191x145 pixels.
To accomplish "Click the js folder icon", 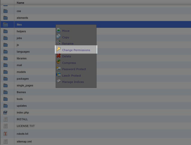I will pos(6,45).
